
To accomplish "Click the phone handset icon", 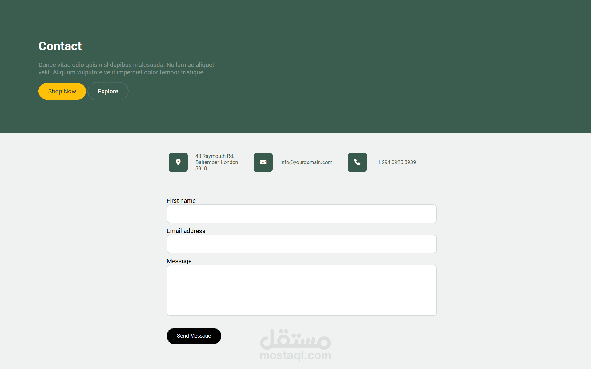I will click(x=357, y=162).
